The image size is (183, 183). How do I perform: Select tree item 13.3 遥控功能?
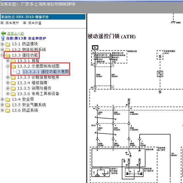(x=25, y=55)
